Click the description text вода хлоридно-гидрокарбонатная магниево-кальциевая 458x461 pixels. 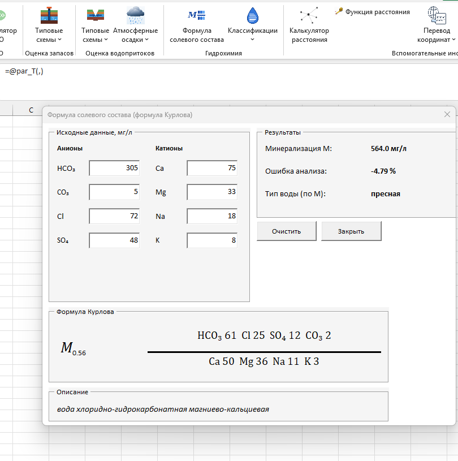(163, 410)
